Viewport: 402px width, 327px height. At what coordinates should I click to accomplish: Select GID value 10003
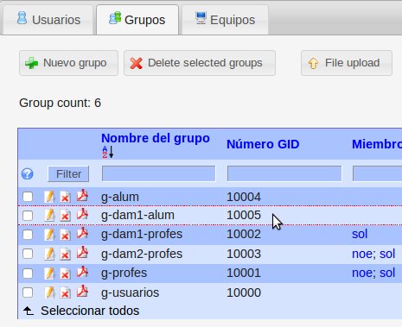(244, 254)
